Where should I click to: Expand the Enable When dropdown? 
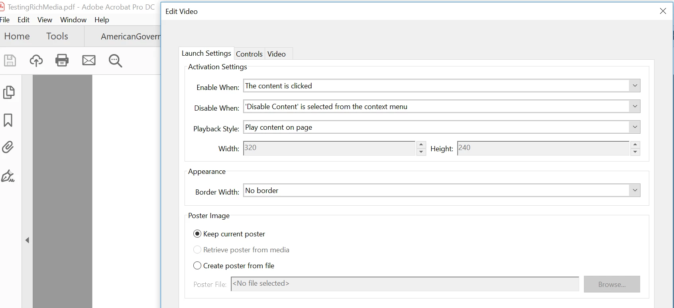(x=635, y=86)
